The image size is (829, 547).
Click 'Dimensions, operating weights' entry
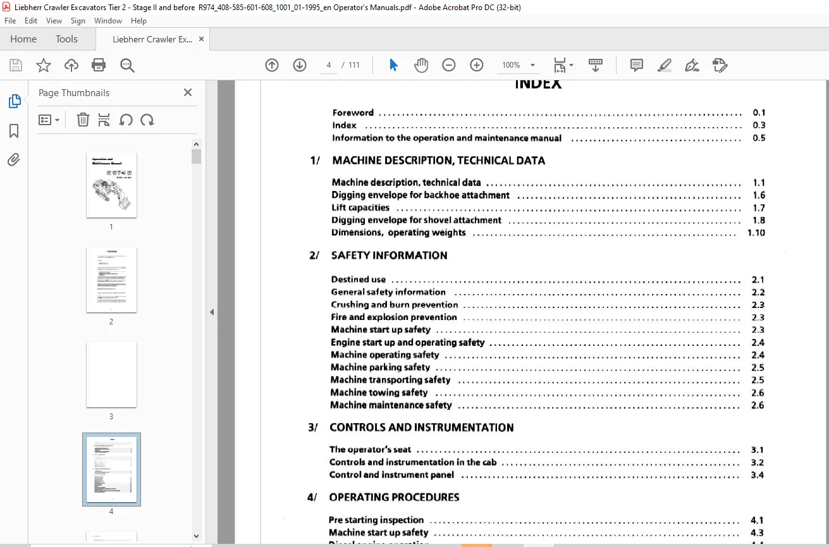coord(398,233)
